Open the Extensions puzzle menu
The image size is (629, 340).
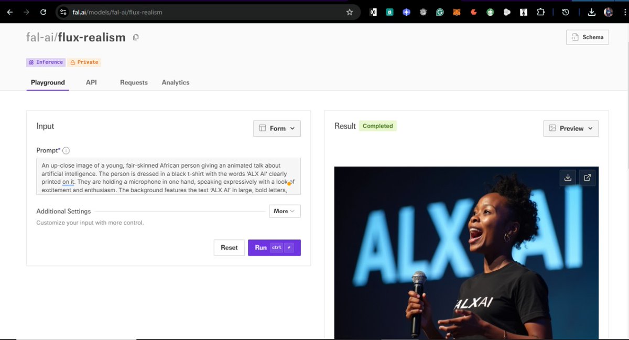(x=540, y=12)
